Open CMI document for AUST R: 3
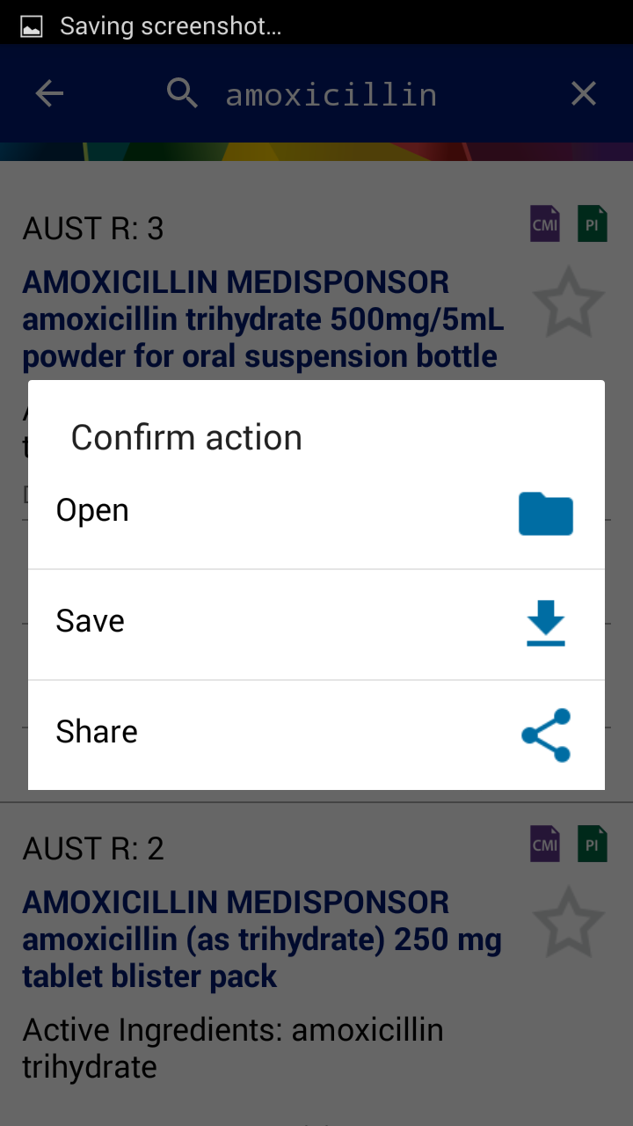Viewport: 633px width, 1126px height. pyautogui.click(x=545, y=224)
